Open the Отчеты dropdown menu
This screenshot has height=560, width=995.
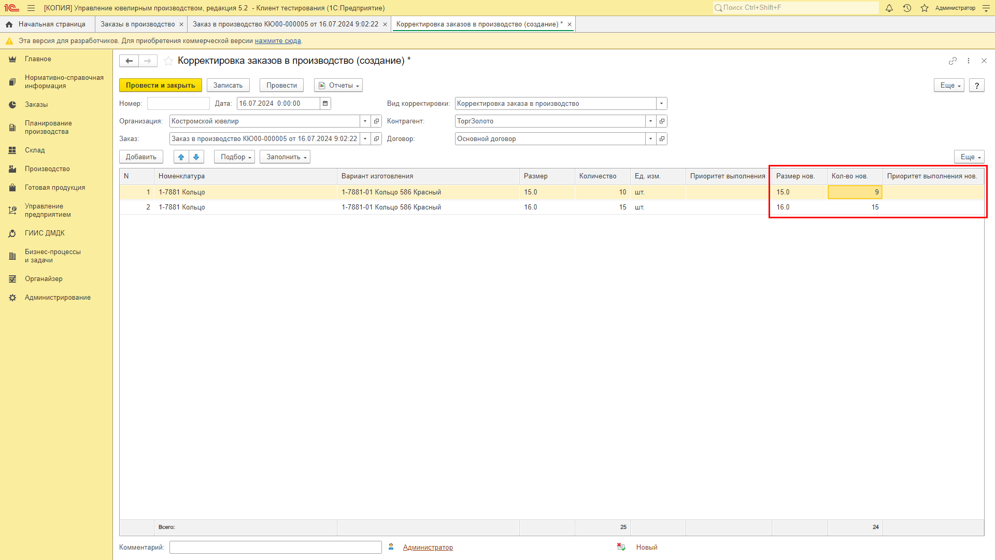point(338,86)
